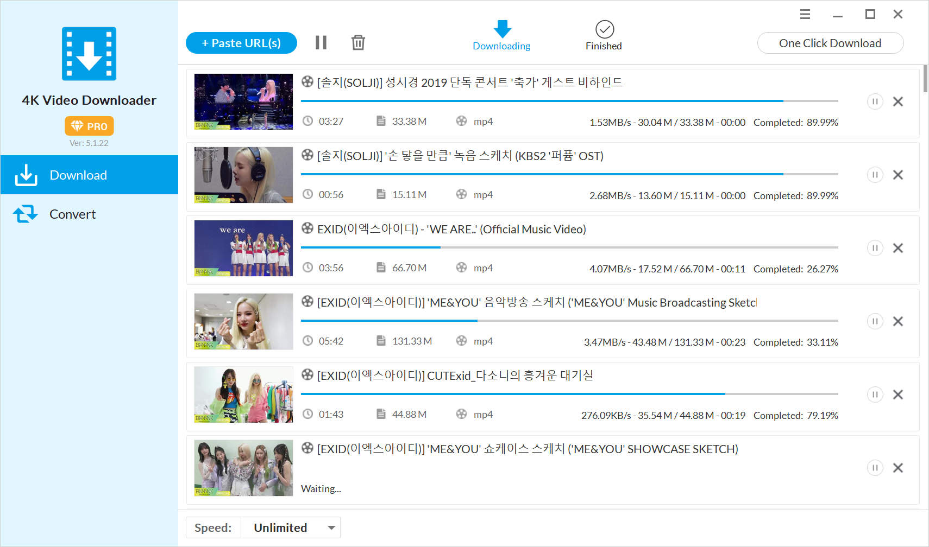Remove the '손 닿을 만큼' 녹음 스케치 download
Viewport: 929px width, 547px height.
click(898, 175)
